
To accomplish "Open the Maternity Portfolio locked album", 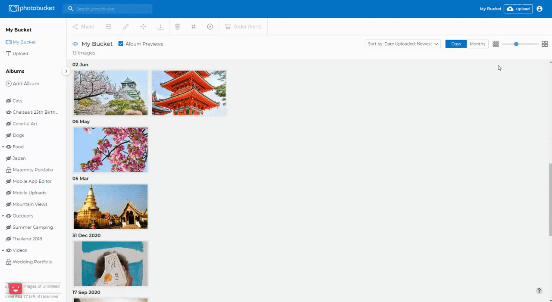I will coord(29,170).
